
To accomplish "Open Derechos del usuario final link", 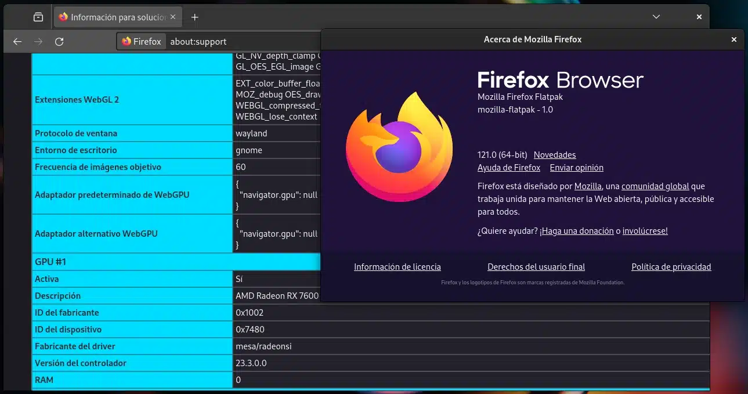I will pos(536,267).
